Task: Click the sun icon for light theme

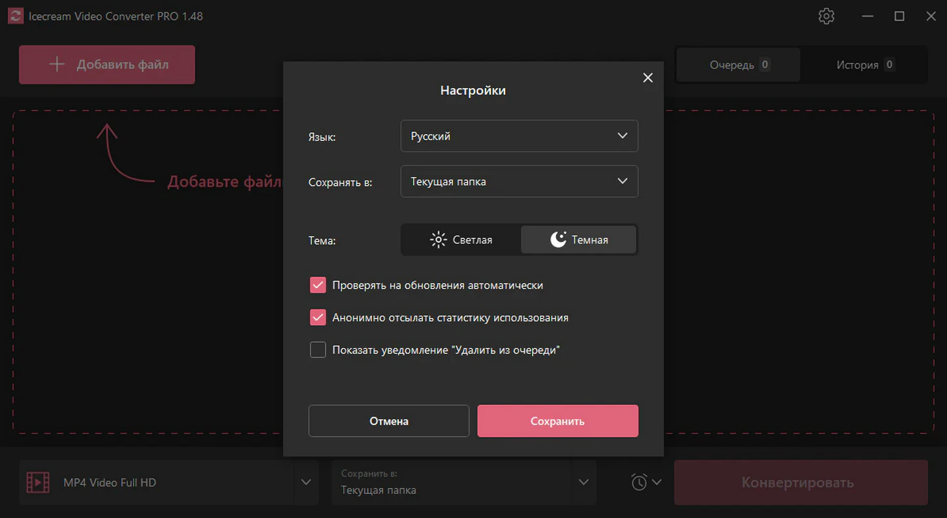Action: [x=439, y=240]
